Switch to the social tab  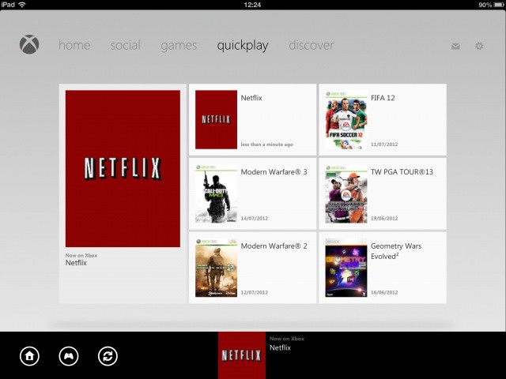[125, 46]
